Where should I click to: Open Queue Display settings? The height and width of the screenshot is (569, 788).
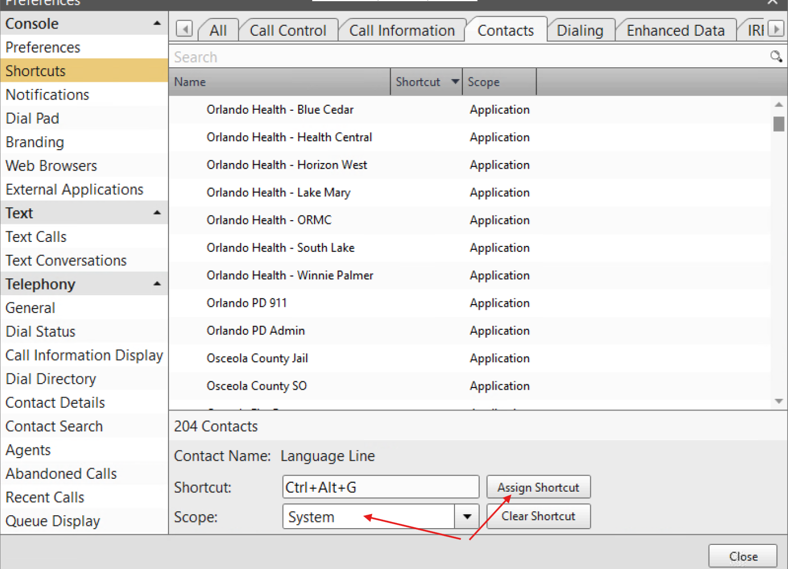tap(84, 521)
